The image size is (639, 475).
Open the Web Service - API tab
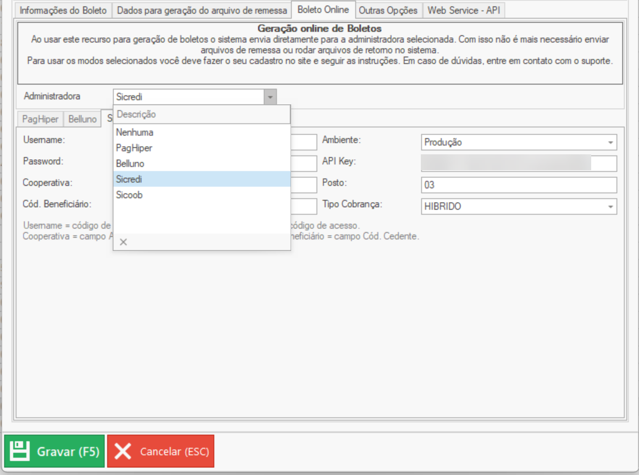click(464, 10)
